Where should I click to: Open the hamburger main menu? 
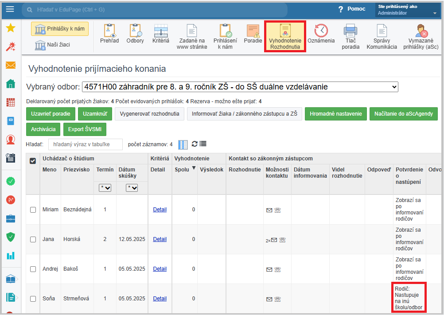[x=10, y=9]
